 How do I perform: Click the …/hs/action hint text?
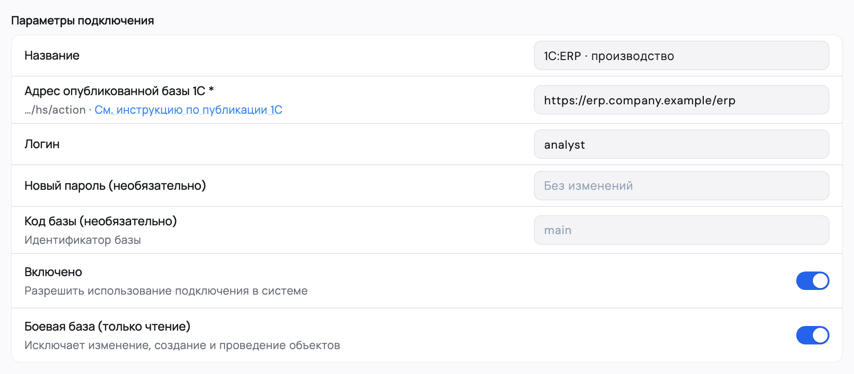click(x=55, y=110)
